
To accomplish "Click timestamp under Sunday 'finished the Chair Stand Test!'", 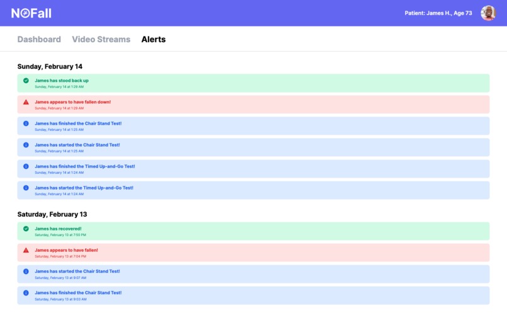I will pos(59,130).
